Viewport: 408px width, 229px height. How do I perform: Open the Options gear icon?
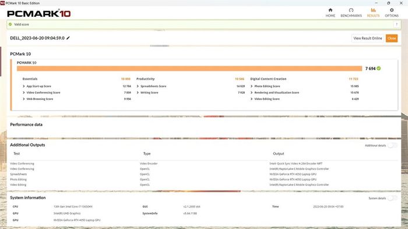coord(392,10)
